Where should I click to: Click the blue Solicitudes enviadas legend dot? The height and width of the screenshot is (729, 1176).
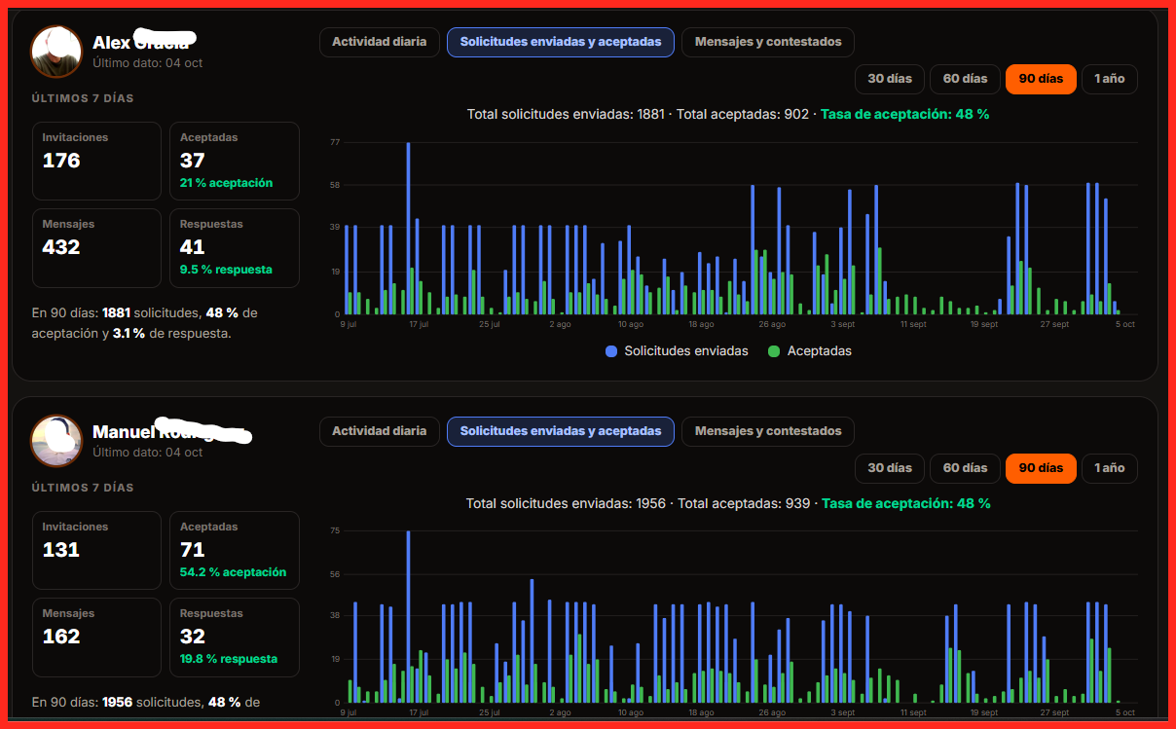tap(611, 350)
